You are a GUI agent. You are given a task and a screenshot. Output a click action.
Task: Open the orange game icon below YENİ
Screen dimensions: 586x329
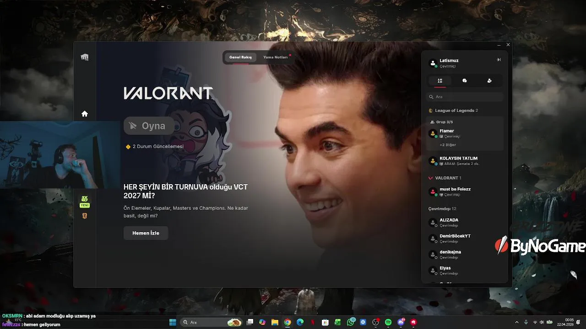point(85,216)
